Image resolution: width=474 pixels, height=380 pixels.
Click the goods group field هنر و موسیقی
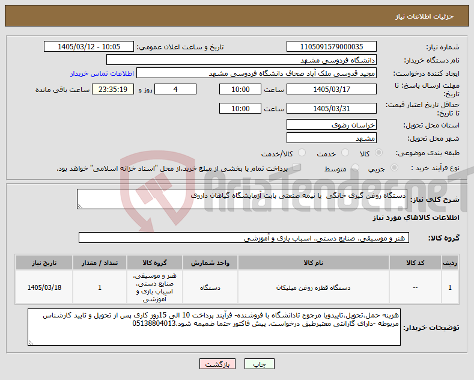coord(244,238)
